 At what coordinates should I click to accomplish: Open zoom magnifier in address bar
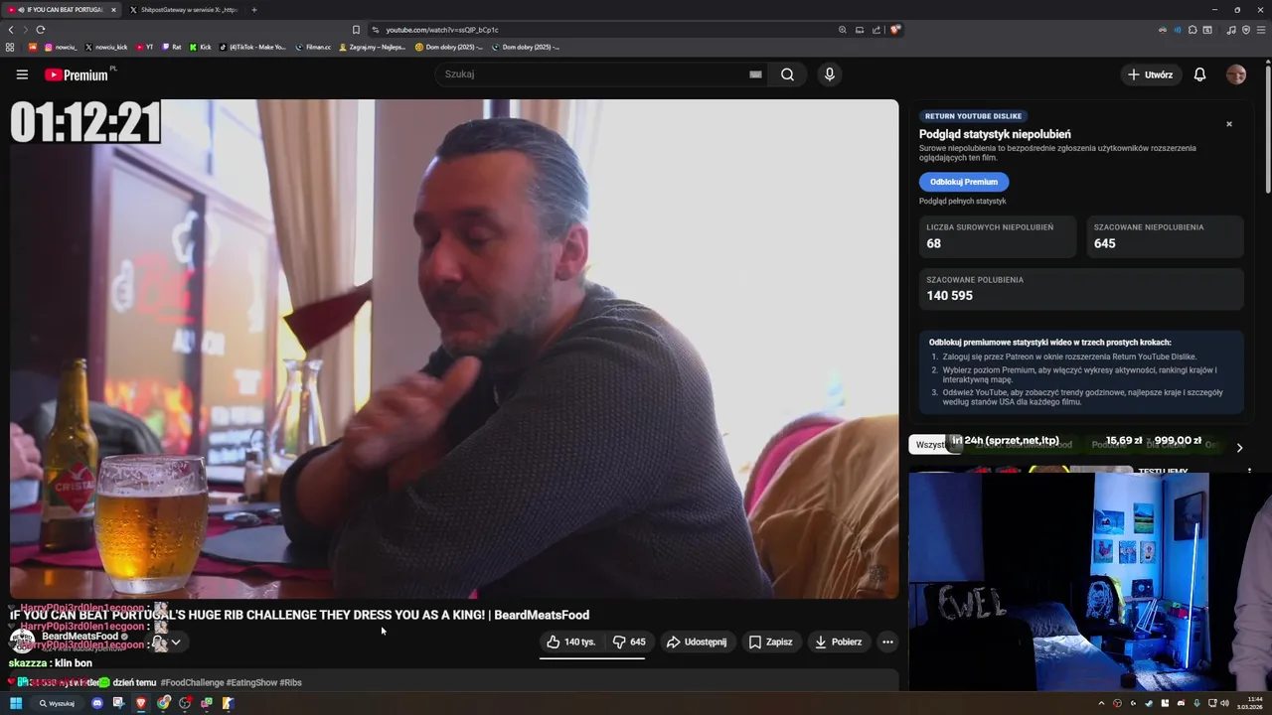[843, 30]
